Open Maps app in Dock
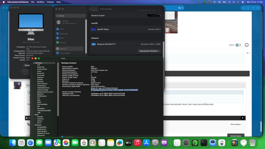This screenshot has width=265, height=149. coord(57,143)
